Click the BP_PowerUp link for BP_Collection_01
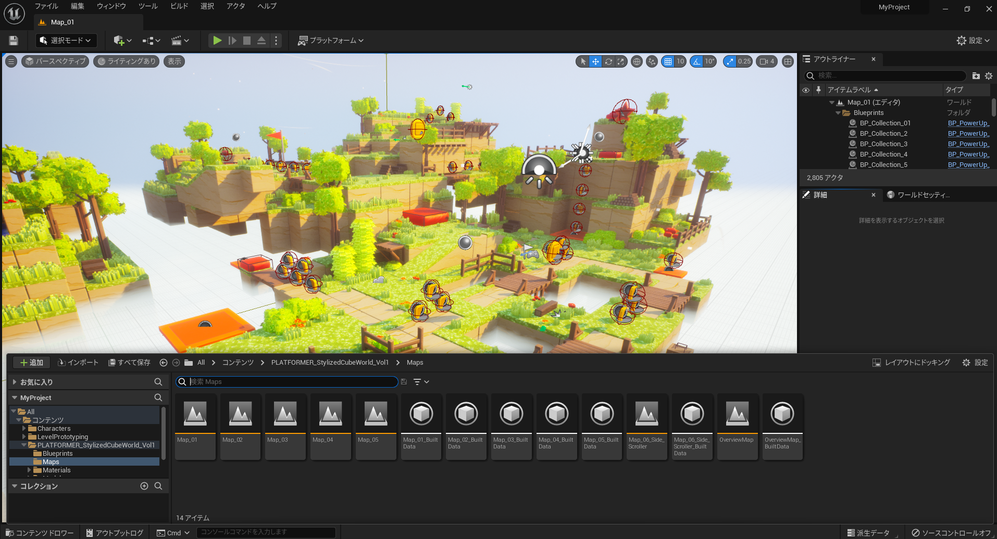This screenshot has width=997, height=539. pos(968,123)
